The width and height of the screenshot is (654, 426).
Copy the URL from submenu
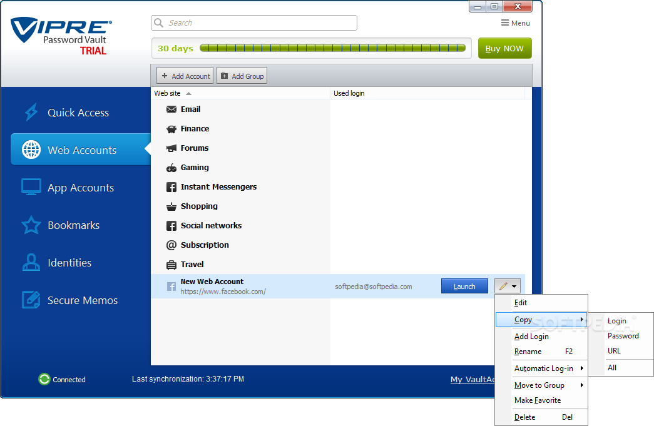tap(621, 351)
